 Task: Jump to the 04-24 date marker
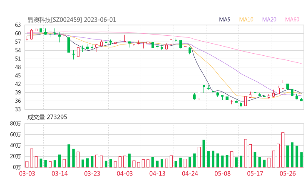pos(190,174)
